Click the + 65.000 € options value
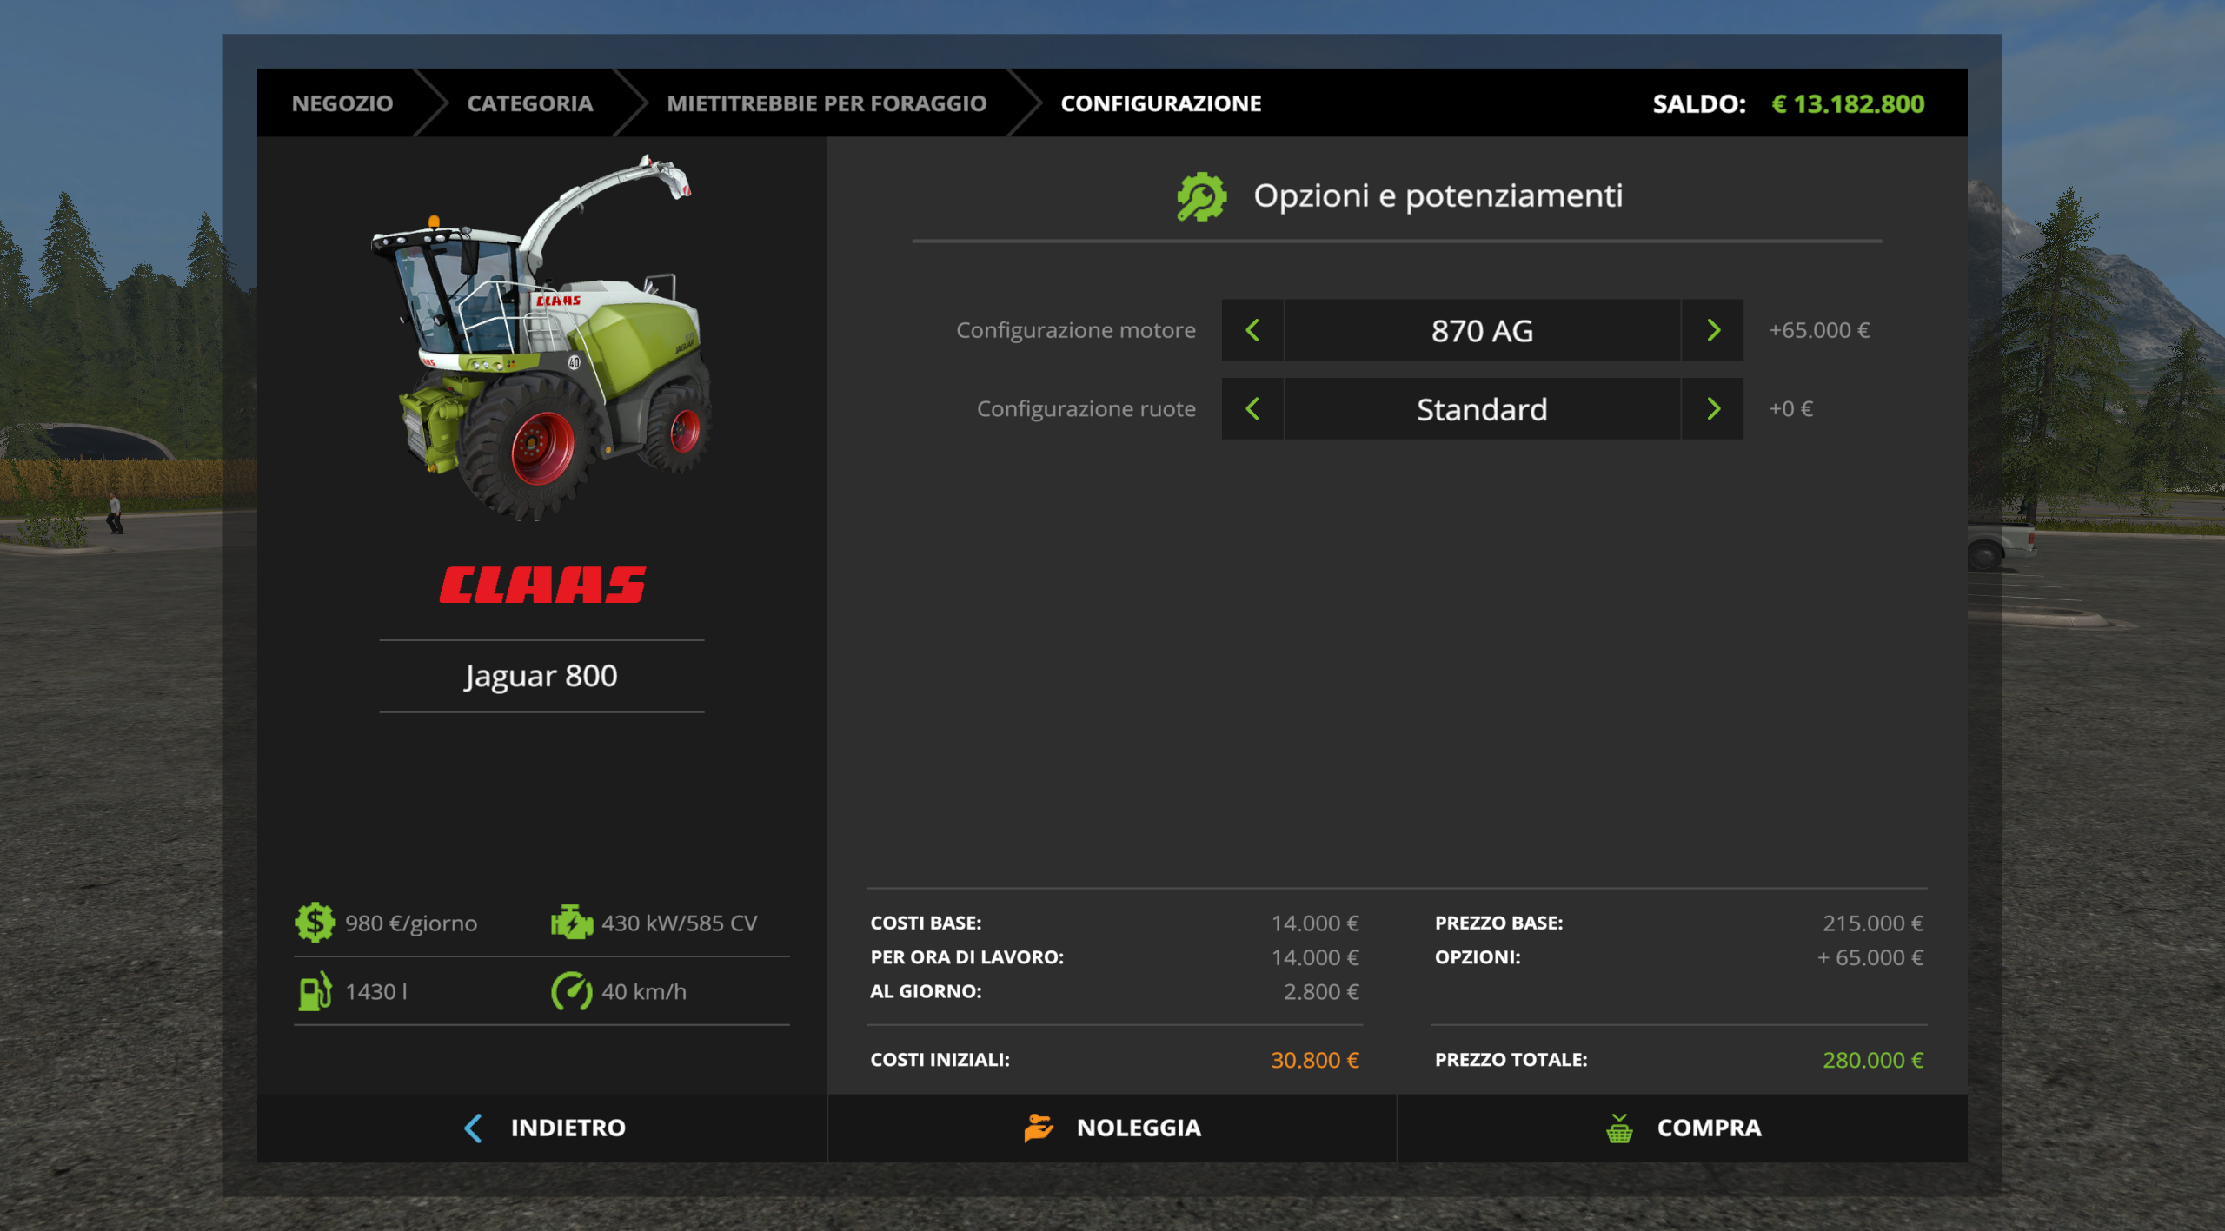 pos(1870,957)
